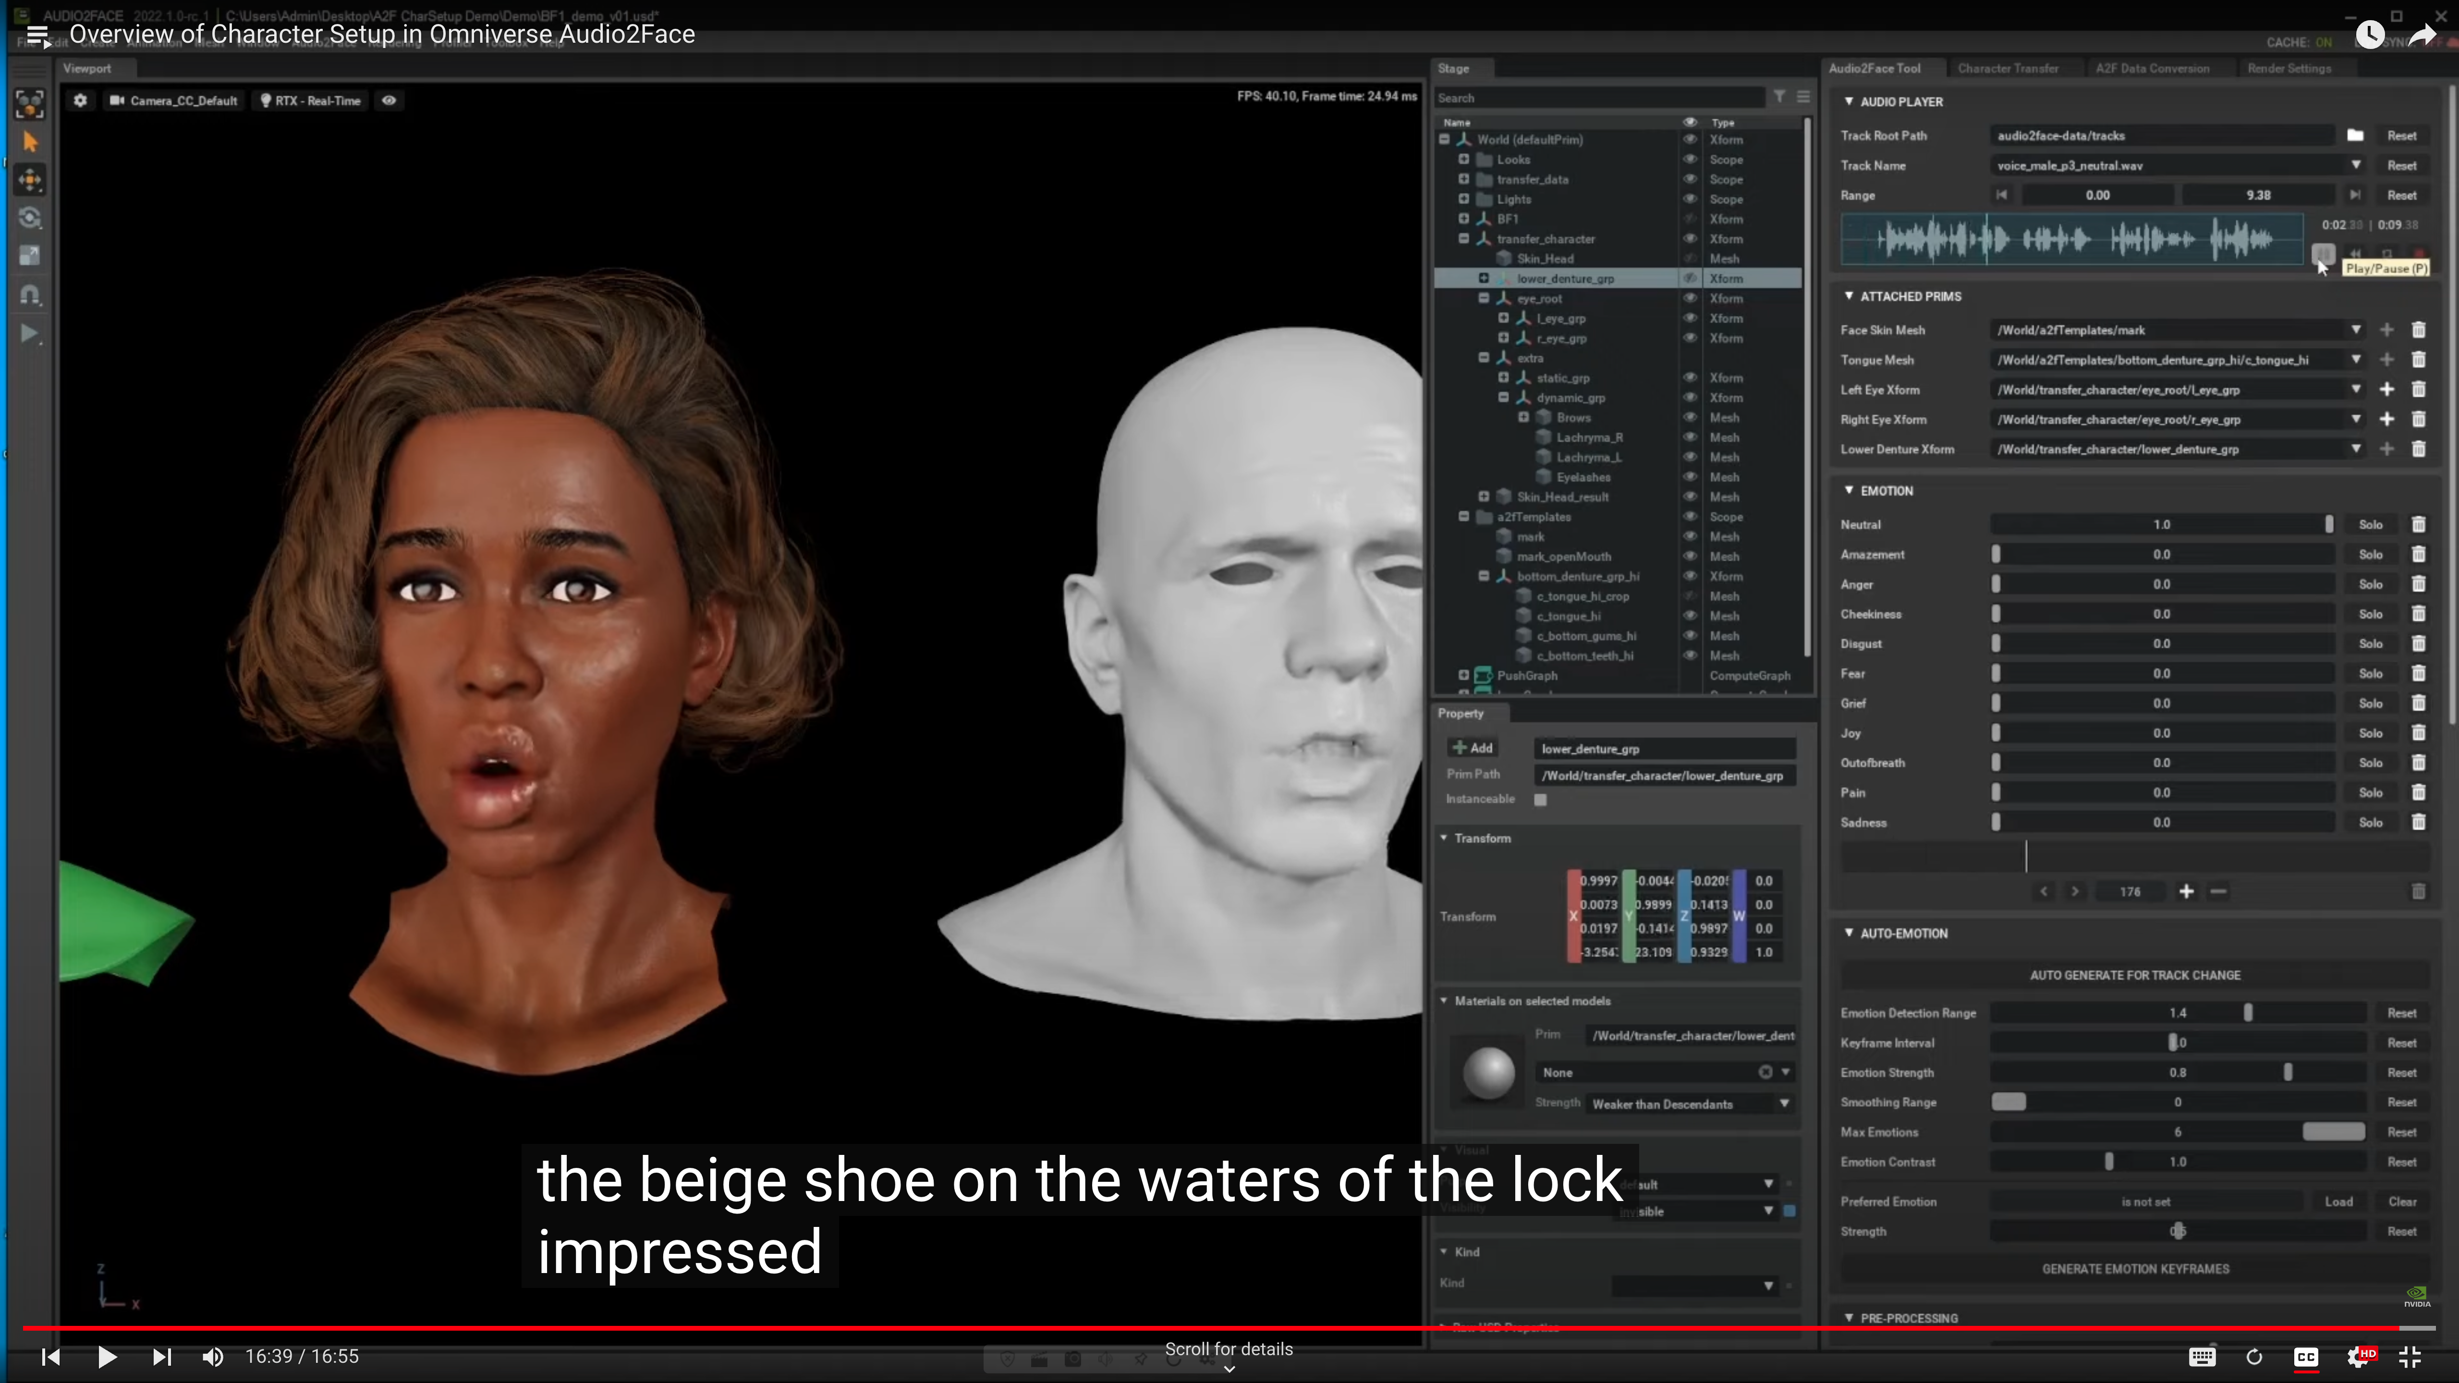Activate the move gizmo tool
Screen dimensions: 2459x1383
(31, 180)
